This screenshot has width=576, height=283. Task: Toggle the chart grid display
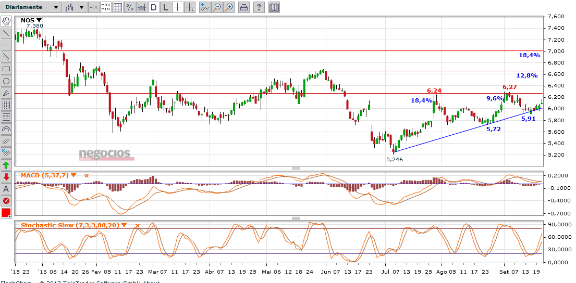[x=118, y=7]
